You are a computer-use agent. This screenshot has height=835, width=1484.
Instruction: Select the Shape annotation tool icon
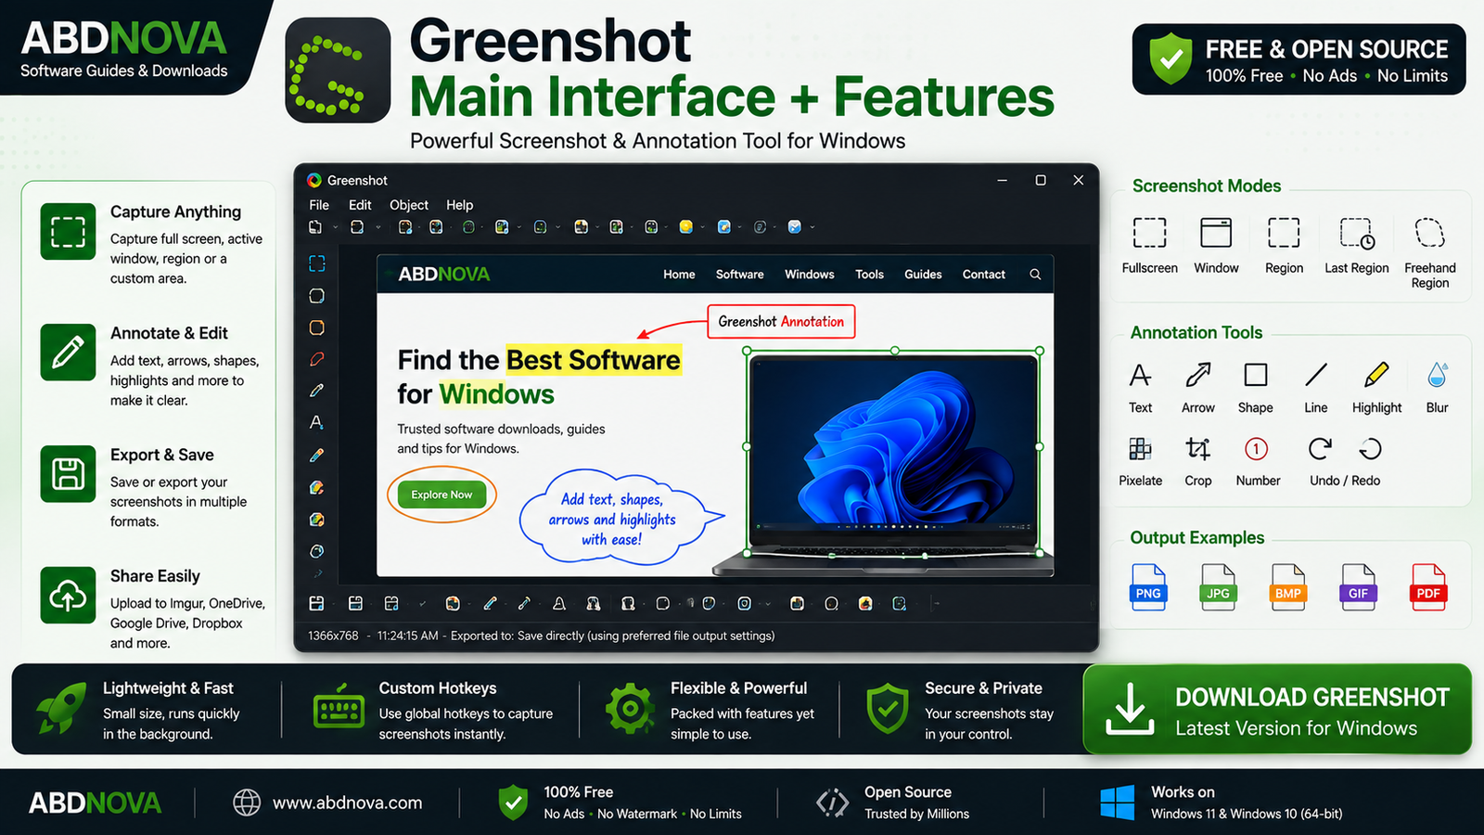(1256, 375)
